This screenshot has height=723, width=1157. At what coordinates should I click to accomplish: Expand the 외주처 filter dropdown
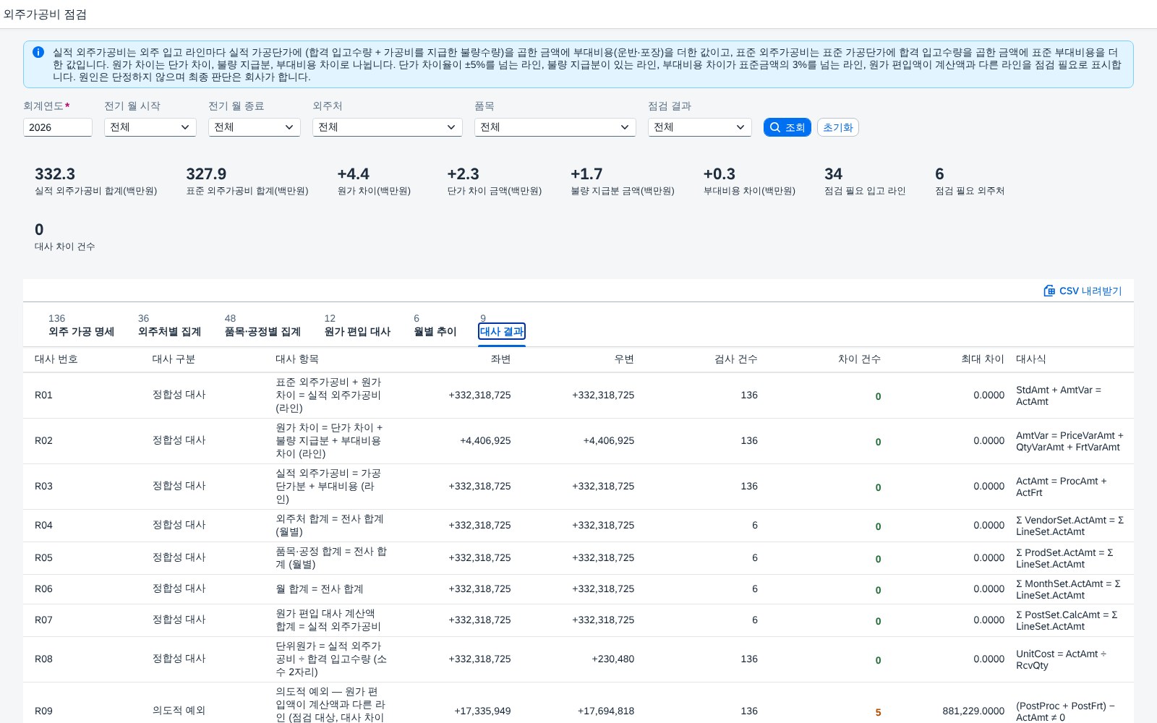pyautogui.click(x=388, y=127)
